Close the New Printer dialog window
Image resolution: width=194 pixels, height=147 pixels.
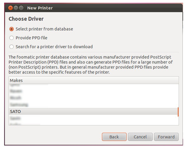click(11, 8)
